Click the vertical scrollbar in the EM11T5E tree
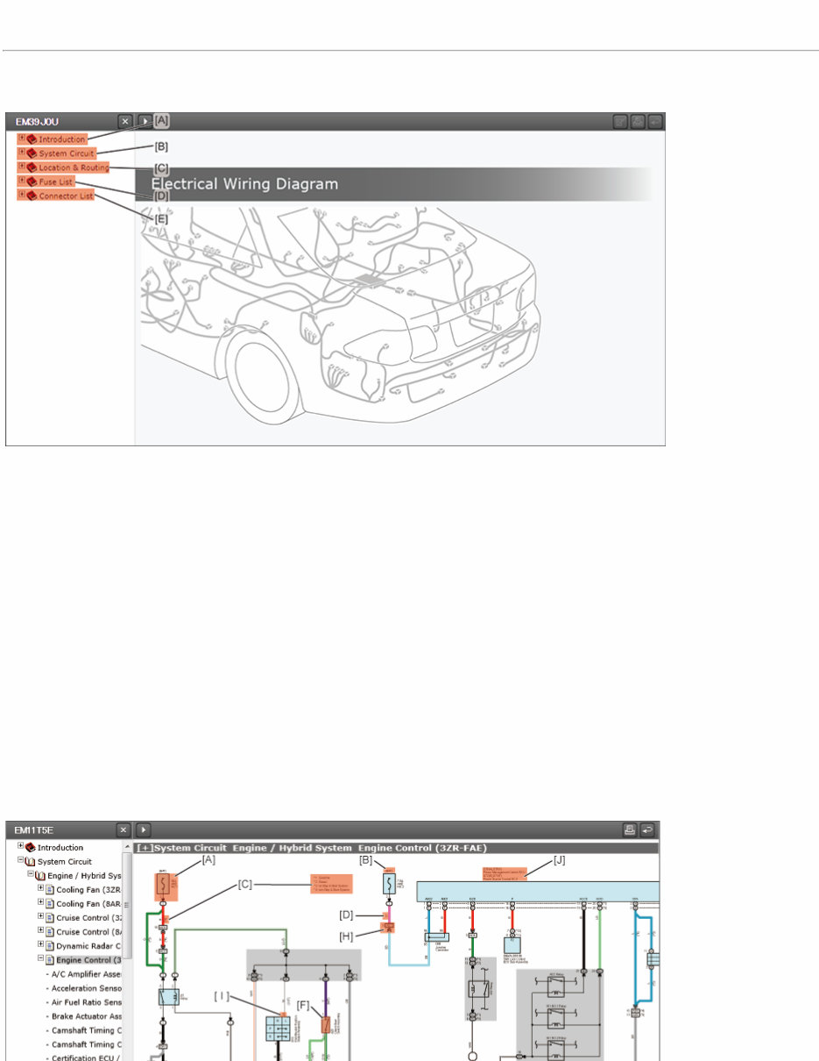Viewport: 819px width, 1061px height. [127, 905]
